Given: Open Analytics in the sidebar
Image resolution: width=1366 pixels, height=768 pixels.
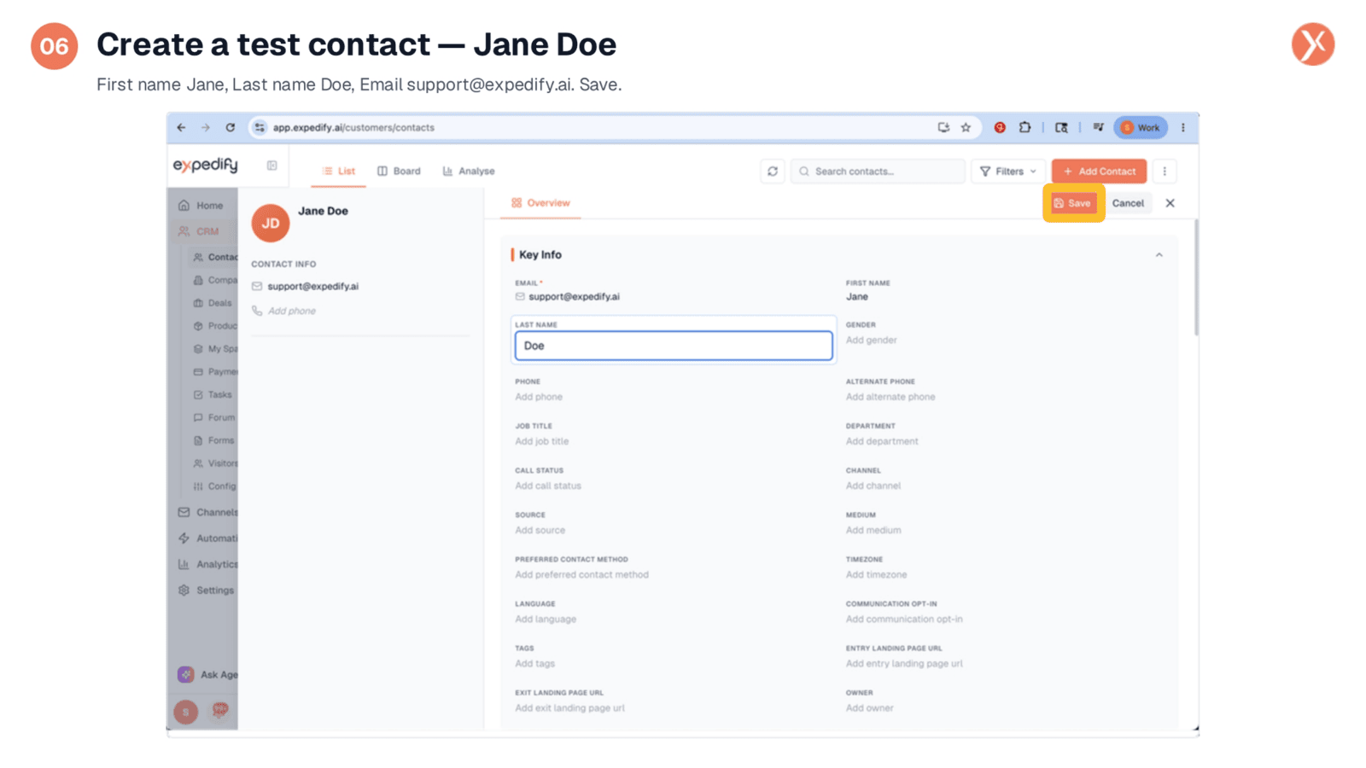Looking at the screenshot, I should tap(207, 564).
